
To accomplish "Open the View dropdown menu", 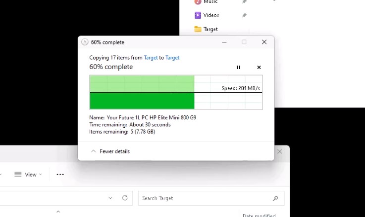I will tap(28, 175).
